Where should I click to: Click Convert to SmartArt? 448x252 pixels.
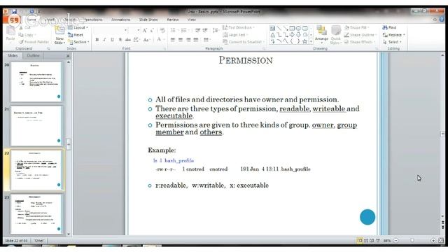point(243,42)
